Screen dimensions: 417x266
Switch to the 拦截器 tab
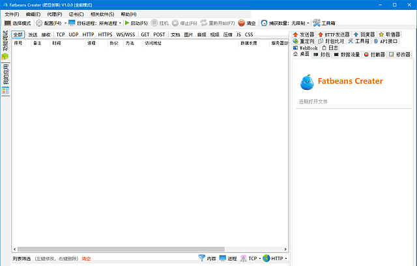tap(375, 55)
